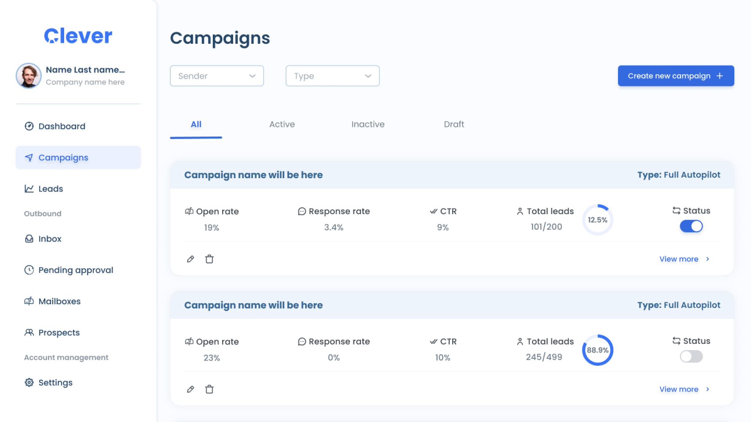The image size is (751, 422).
Task: Click the user profile avatar photo
Action: [x=29, y=76]
